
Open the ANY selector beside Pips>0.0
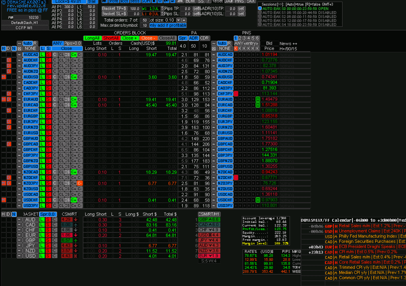pyautogui.click(x=57, y=43)
